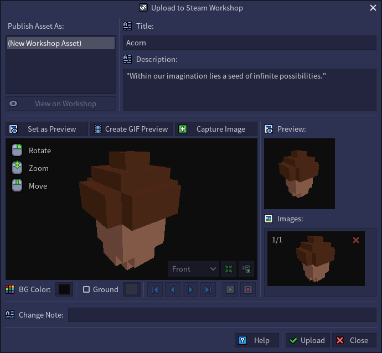
Task: Click the Change Note input field
Action: point(221,315)
